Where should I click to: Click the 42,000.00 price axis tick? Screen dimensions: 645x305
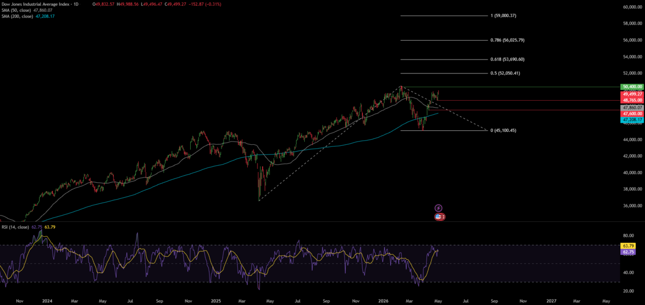pyautogui.click(x=633, y=156)
